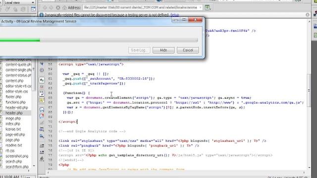Toggle Highlight Invalid Code in coding toolbar
Image resolution: width=317 pixels, height=178 pixels.
pyautogui.click(x=42, y=87)
